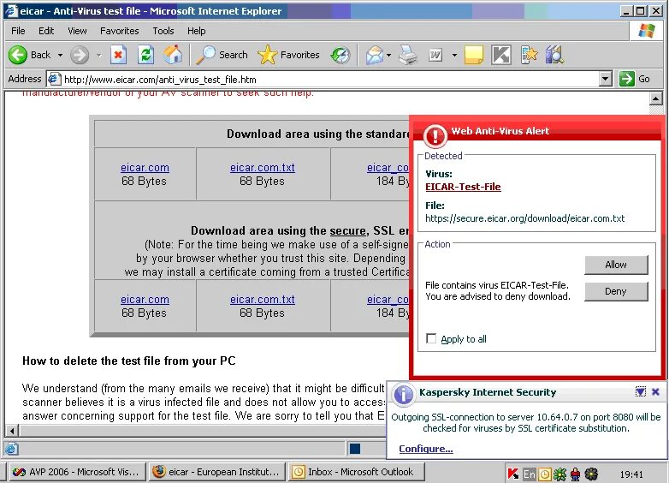
Task: Click the yellow note icon in toolbar
Action: coord(474,55)
